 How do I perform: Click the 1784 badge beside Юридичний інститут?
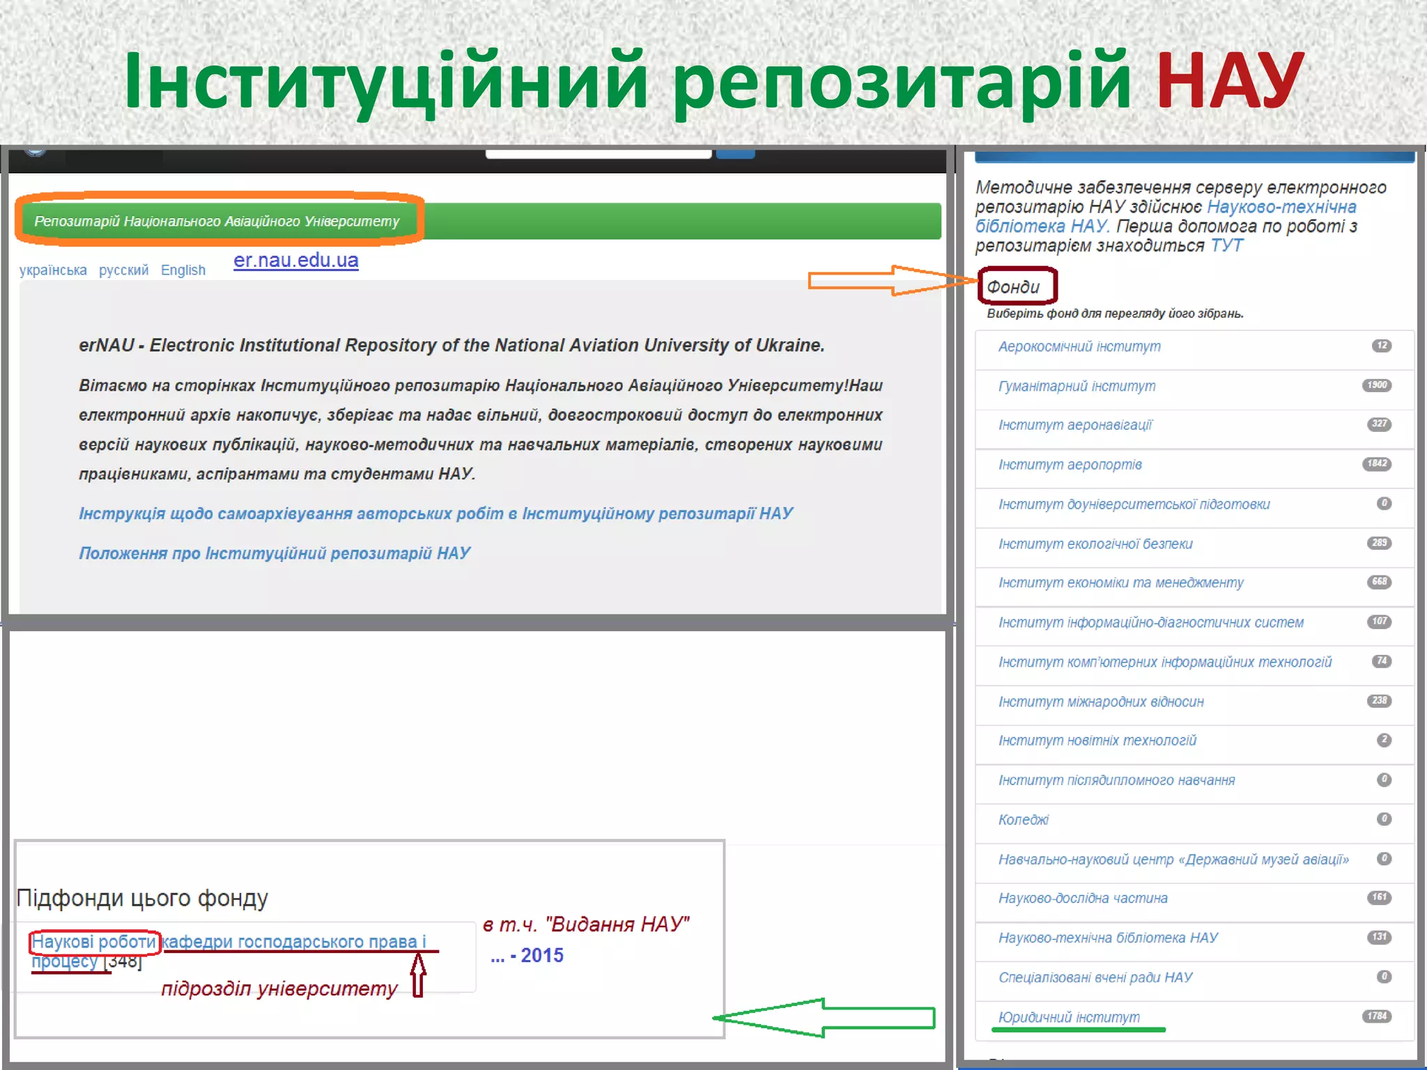tap(1376, 1016)
